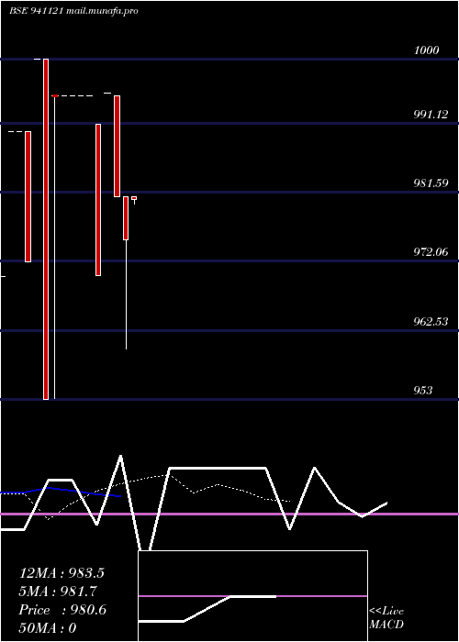Click the Live MACD inset chart
The width and height of the screenshot is (459, 642).
coord(252,596)
